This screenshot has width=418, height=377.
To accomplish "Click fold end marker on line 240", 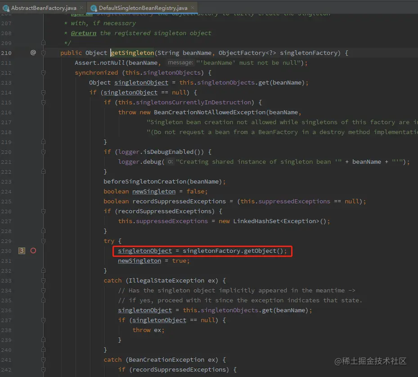I will pos(44,350).
